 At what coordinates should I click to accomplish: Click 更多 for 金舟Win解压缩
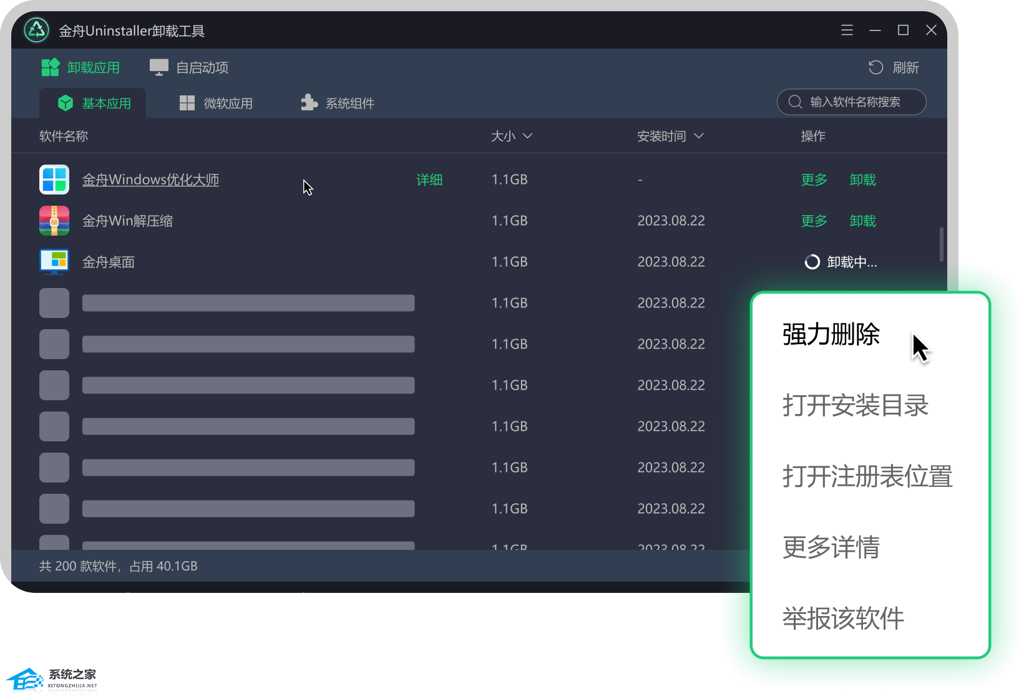tap(814, 221)
